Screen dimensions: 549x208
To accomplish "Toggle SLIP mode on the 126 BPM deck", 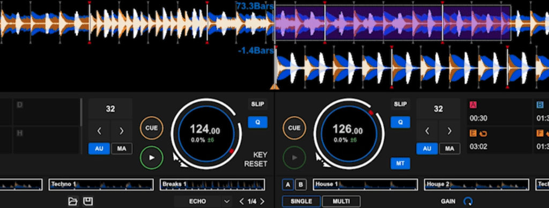I will (400, 104).
